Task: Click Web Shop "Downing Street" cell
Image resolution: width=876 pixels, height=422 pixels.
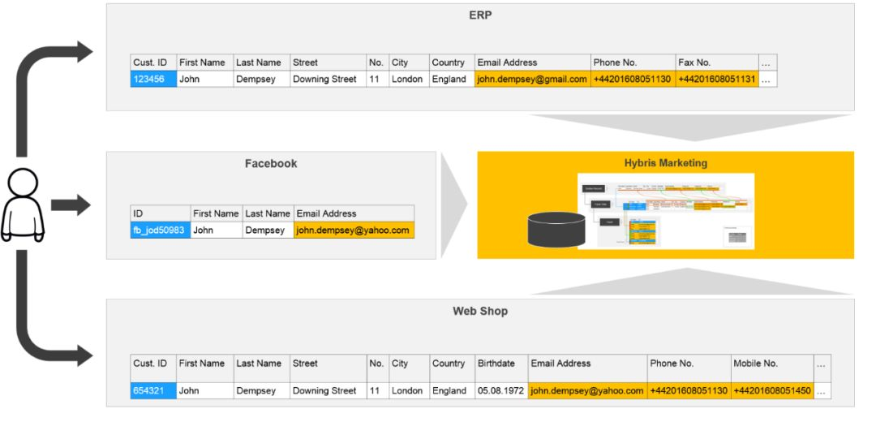Action: coord(328,390)
